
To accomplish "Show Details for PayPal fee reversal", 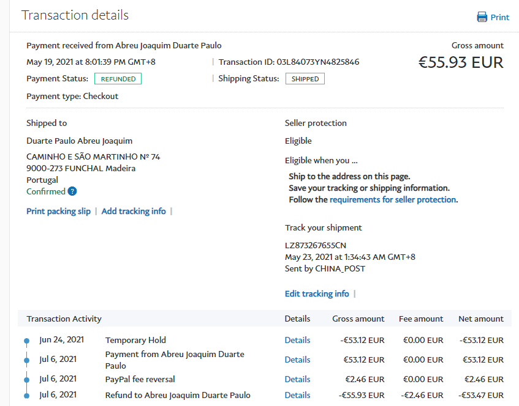I will pos(297,379).
